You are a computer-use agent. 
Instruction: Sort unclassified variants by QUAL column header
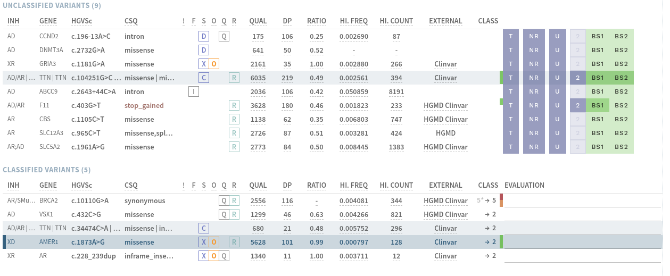coord(258,21)
